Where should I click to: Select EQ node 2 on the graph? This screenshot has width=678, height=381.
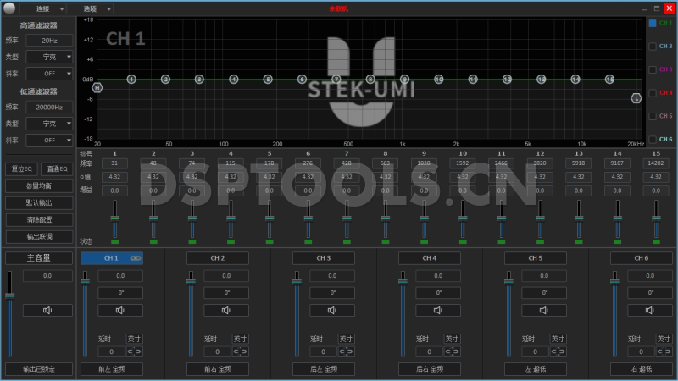tap(165, 79)
